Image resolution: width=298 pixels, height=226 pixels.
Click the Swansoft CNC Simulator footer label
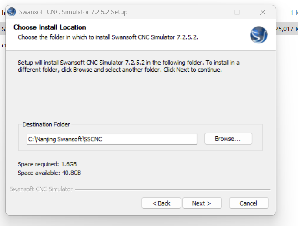point(41,189)
